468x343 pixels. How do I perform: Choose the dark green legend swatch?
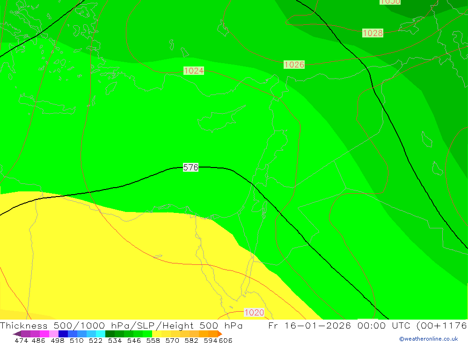[x=110, y=334]
